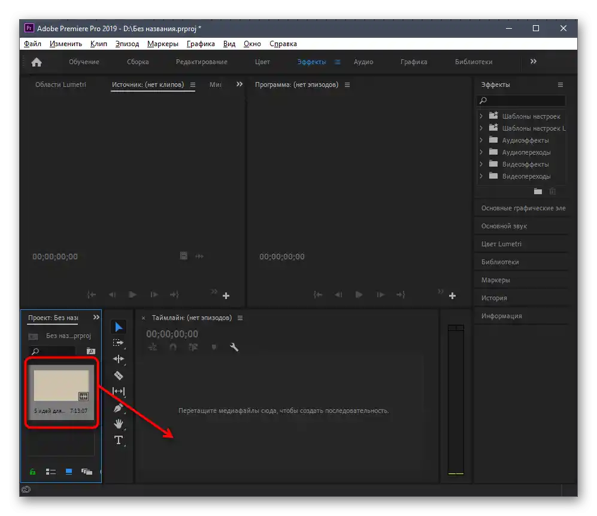Click the Effects panel search field
The height and width of the screenshot is (516, 597).
(525, 101)
